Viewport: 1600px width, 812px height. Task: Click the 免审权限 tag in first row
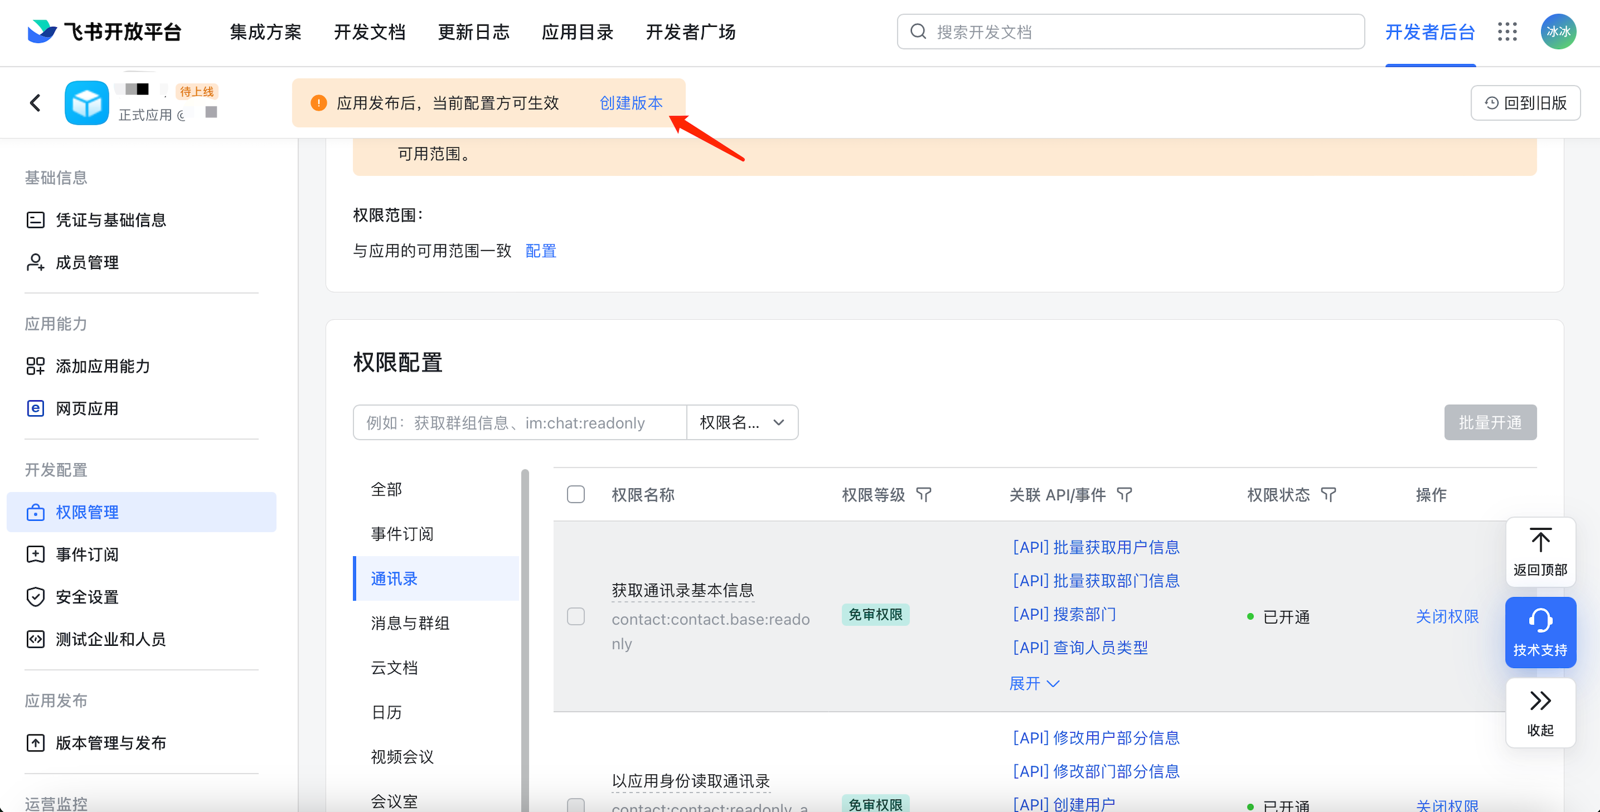(876, 614)
